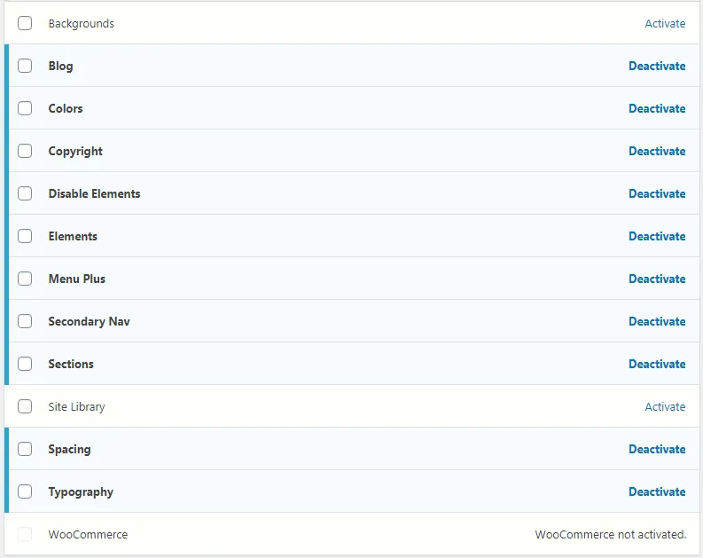Activate the Site Library module
This screenshot has height=558, width=703.
pyautogui.click(x=664, y=407)
